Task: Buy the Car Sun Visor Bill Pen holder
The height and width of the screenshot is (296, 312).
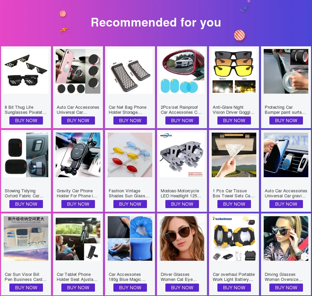Action: point(26,288)
